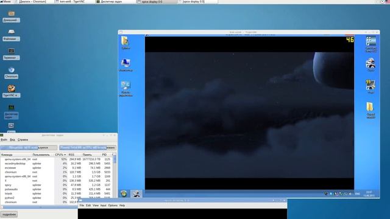Click the ENG language indicator in guest tray
Viewport: 390px width, 219px height.
(x=357, y=193)
